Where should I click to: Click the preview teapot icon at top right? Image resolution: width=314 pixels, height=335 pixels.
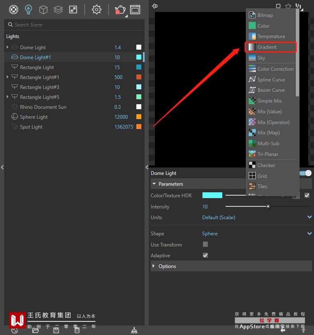pos(288,6)
